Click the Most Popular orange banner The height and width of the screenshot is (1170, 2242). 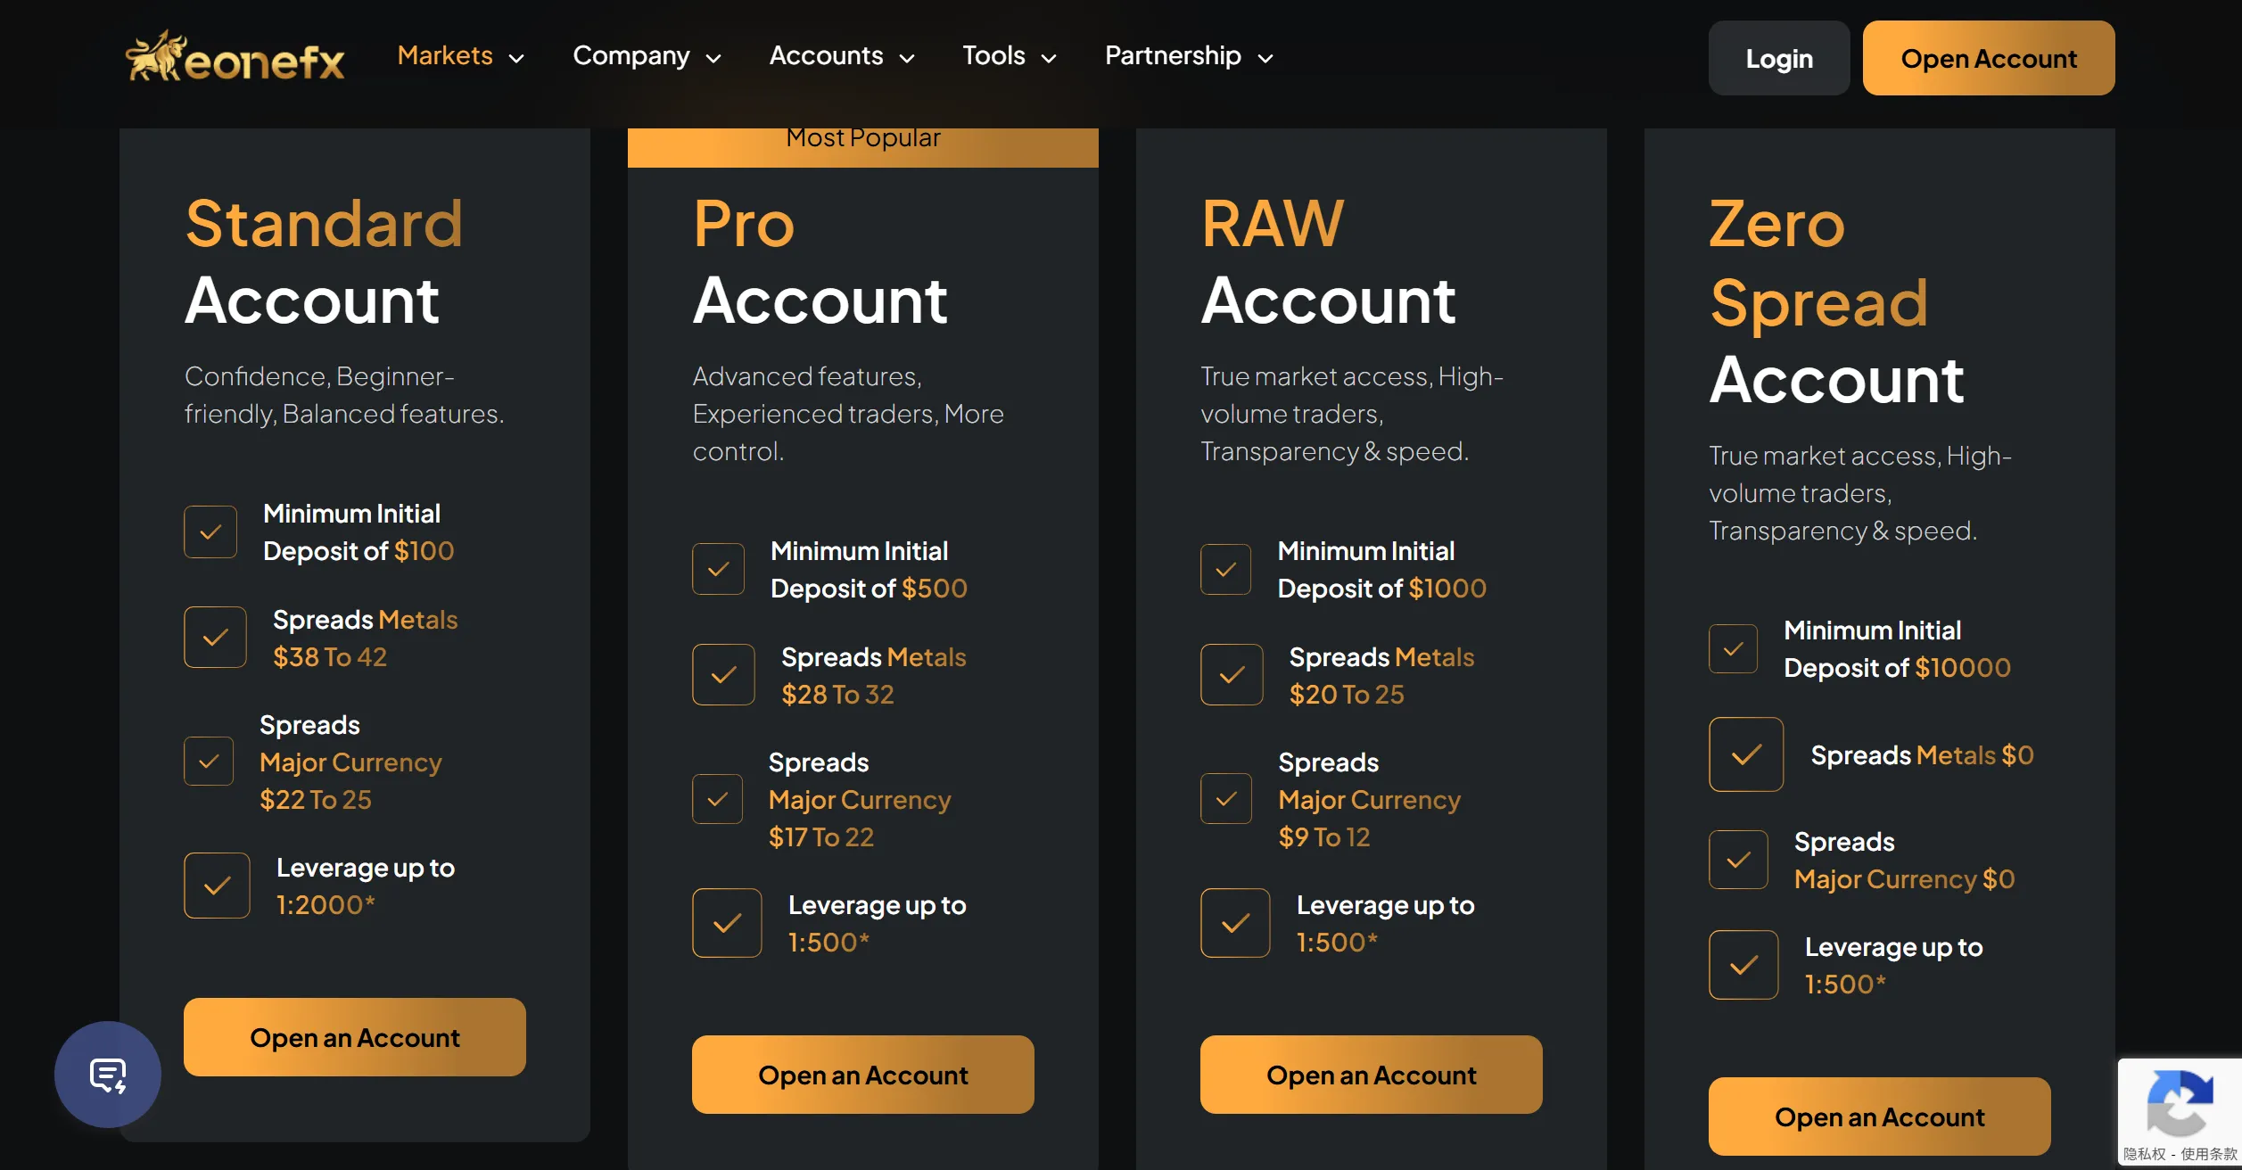click(x=863, y=146)
